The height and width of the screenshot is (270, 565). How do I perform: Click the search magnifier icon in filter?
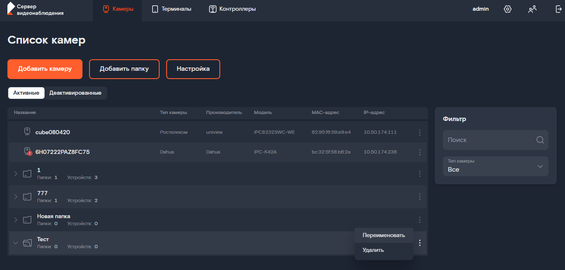point(540,140)
